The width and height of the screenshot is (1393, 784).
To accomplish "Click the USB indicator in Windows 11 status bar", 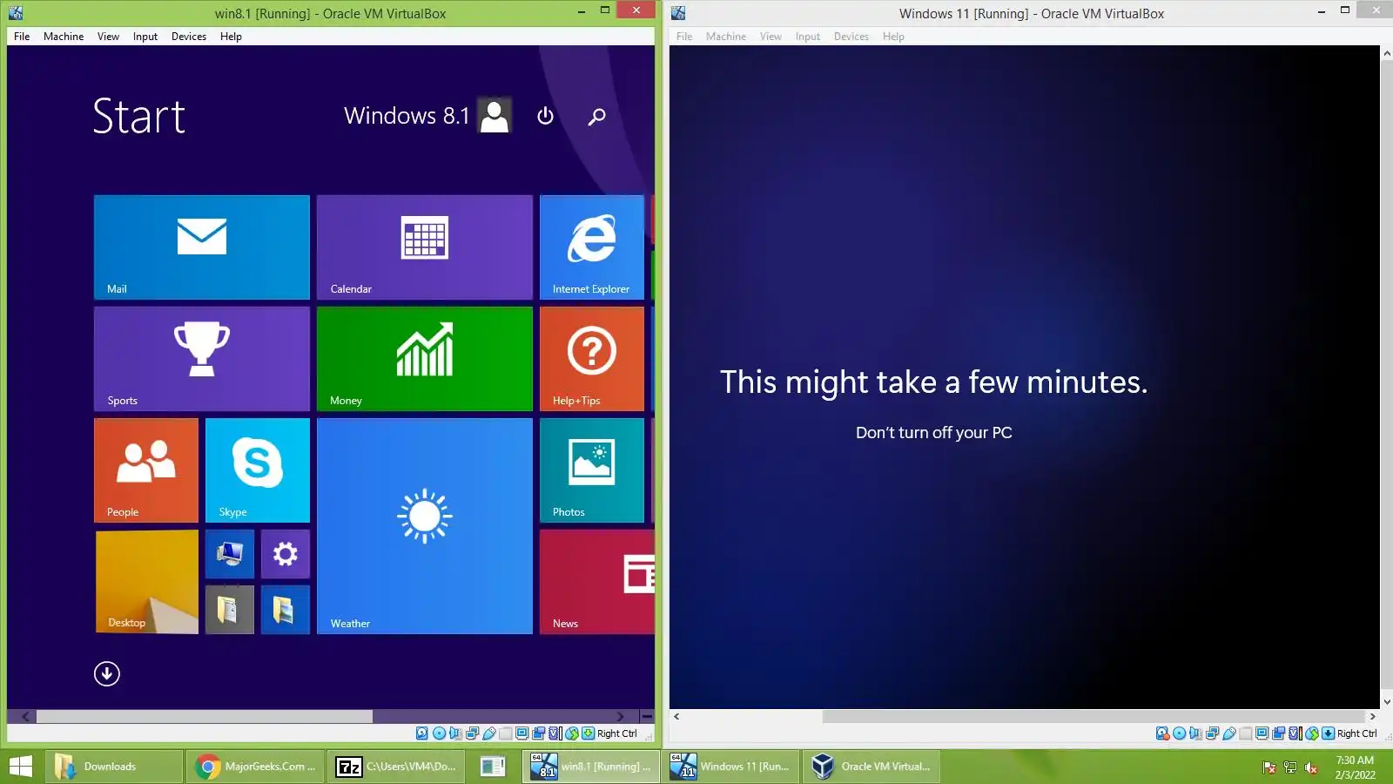I will [x=1229, y=733].
